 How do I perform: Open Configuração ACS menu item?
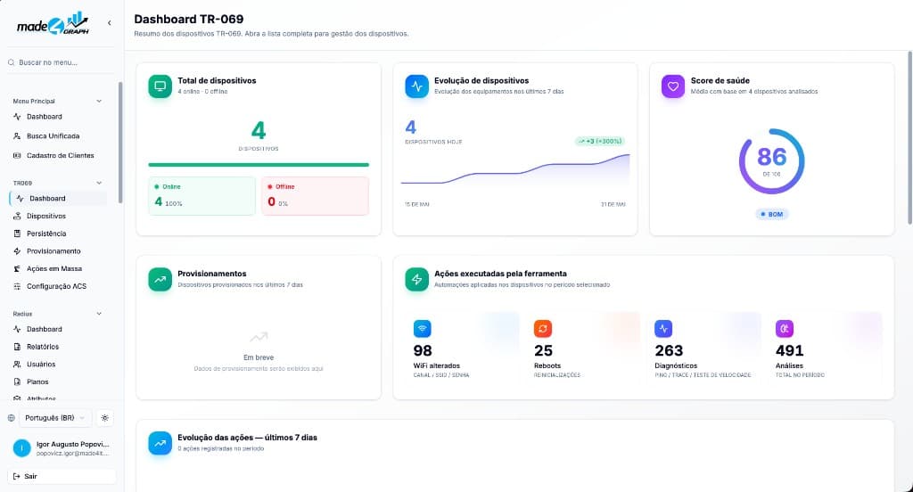tap(58, 286)
